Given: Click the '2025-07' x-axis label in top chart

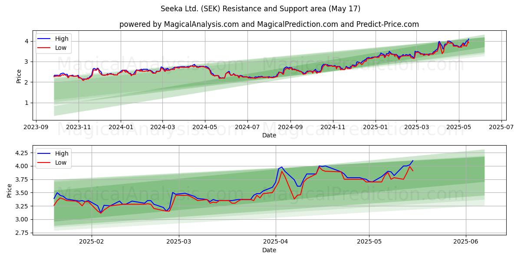Looking at the screenshot, I should click(501, 127).
